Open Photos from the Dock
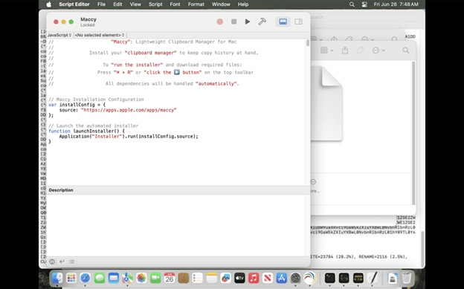 [141, 278]
